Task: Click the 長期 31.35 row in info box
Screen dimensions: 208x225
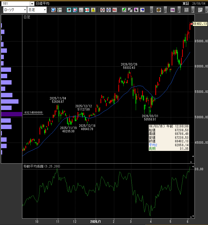Action: click(169, 149)
